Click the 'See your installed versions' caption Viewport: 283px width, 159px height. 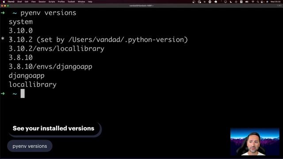[x=54, y=129]
